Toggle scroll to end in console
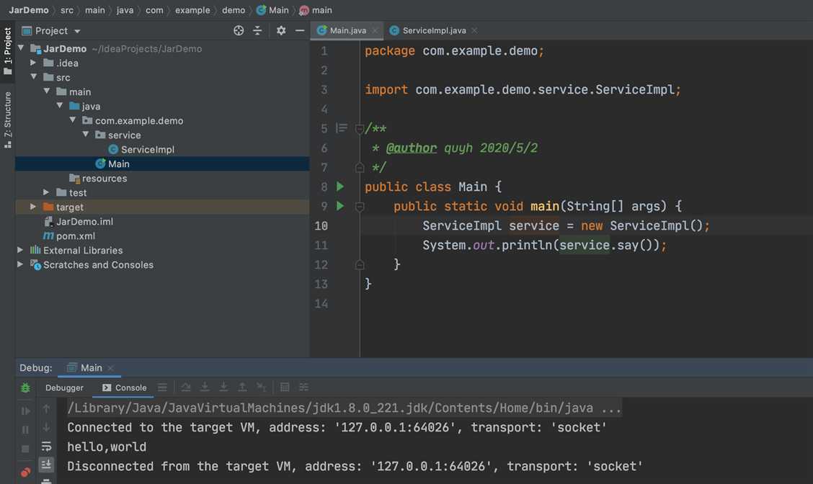The width and height of the screenshot is (813, 484). tap(46, 465)
